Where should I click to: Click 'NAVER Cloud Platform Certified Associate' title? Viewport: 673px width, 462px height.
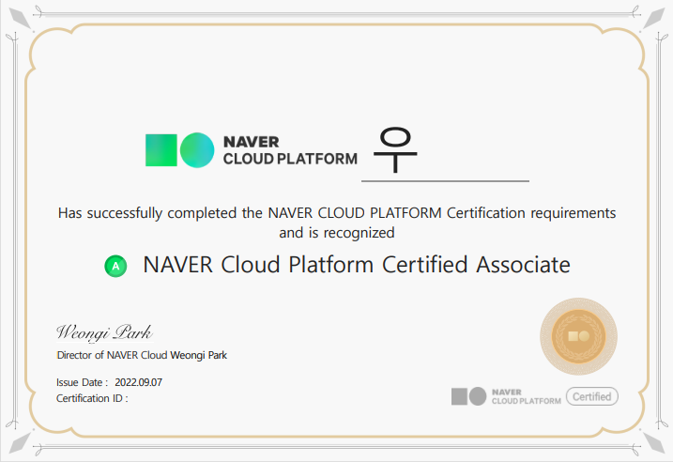click(357, 265)
